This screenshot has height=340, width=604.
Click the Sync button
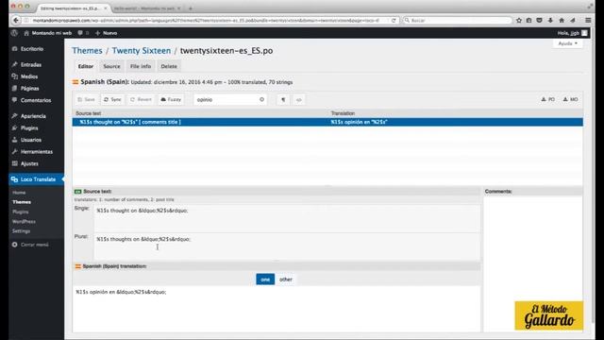pos(112,99)
